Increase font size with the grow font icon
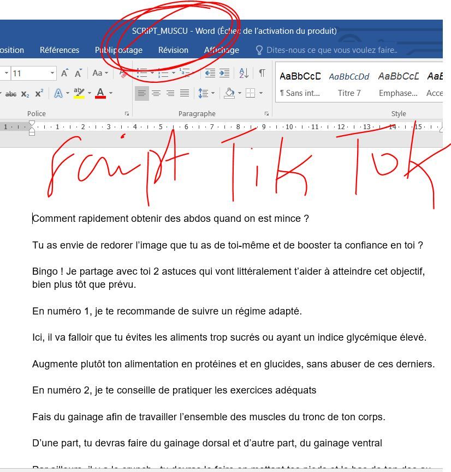 coord(64,73)
